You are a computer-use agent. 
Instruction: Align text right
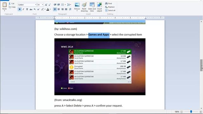click(62, 9)
